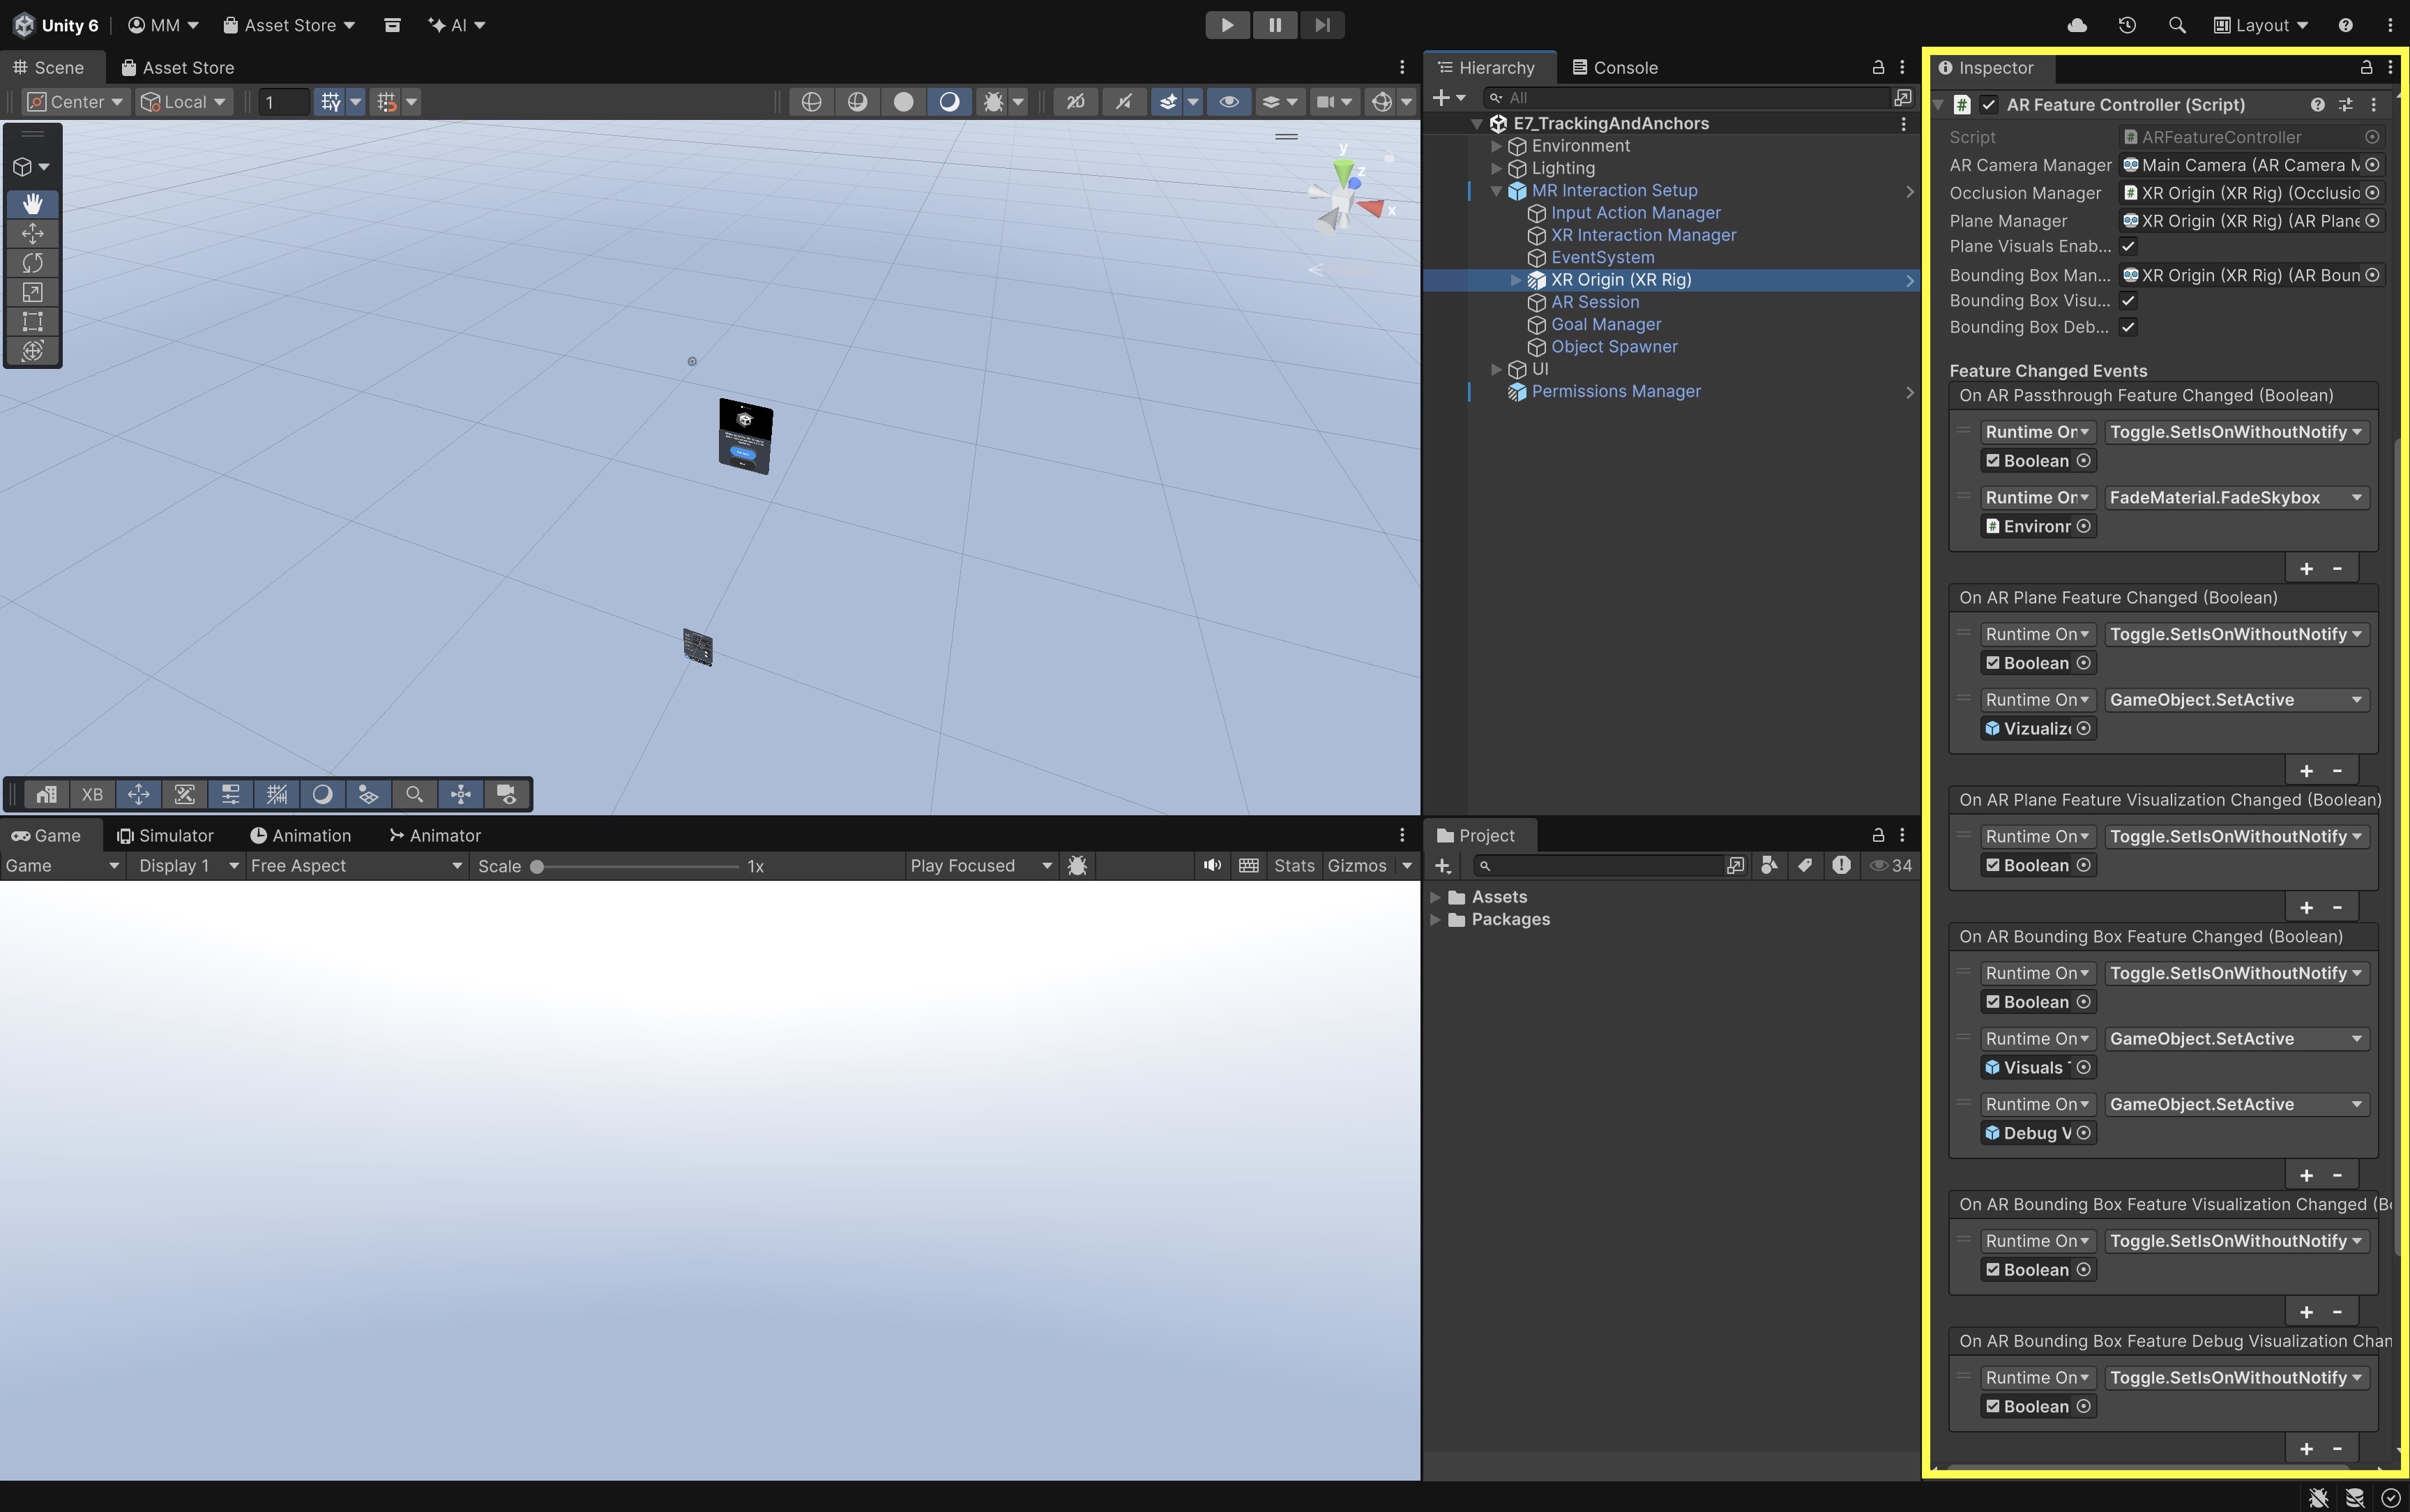This screenshot has height=1512, width=2410.
Task: Switch to the Animator tab
Action: pyautogui.click(x=435, y=836)
